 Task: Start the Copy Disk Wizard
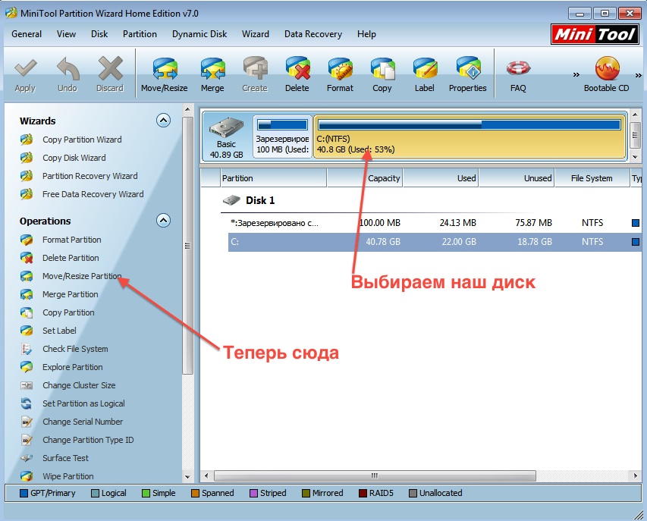pos(74,158)
